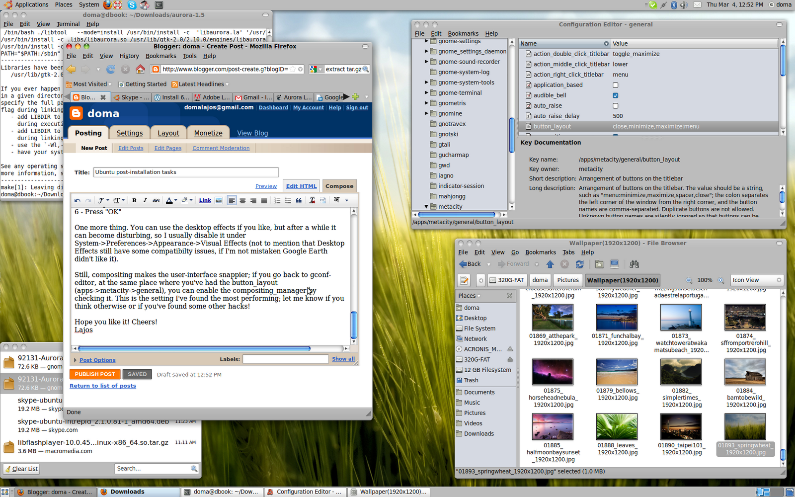Click Clear List in the Downloads window
This screenshot has width=795, height=497.
[21, 469]
